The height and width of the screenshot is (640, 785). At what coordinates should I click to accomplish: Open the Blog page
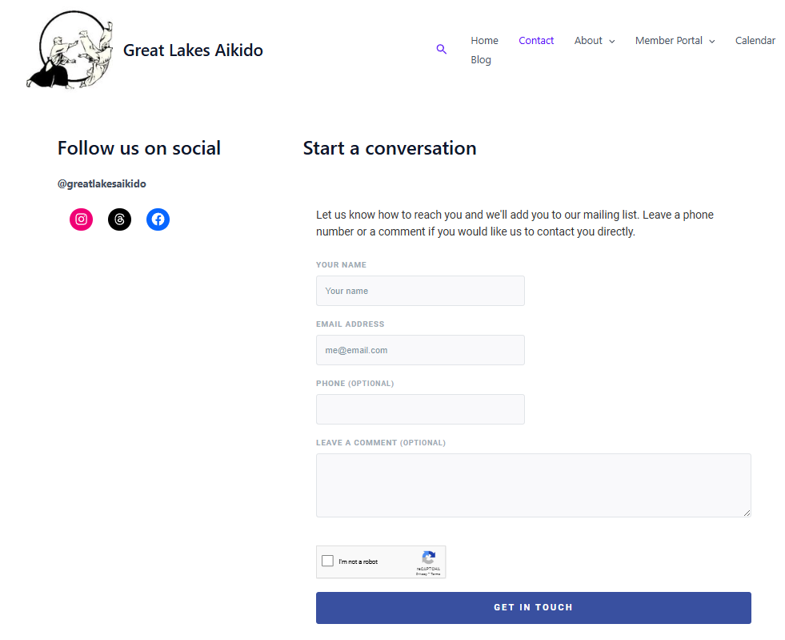481,60
